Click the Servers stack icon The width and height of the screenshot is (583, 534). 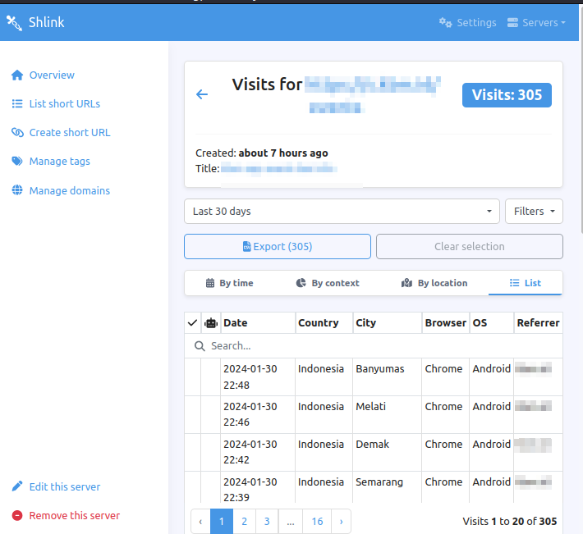512,23
